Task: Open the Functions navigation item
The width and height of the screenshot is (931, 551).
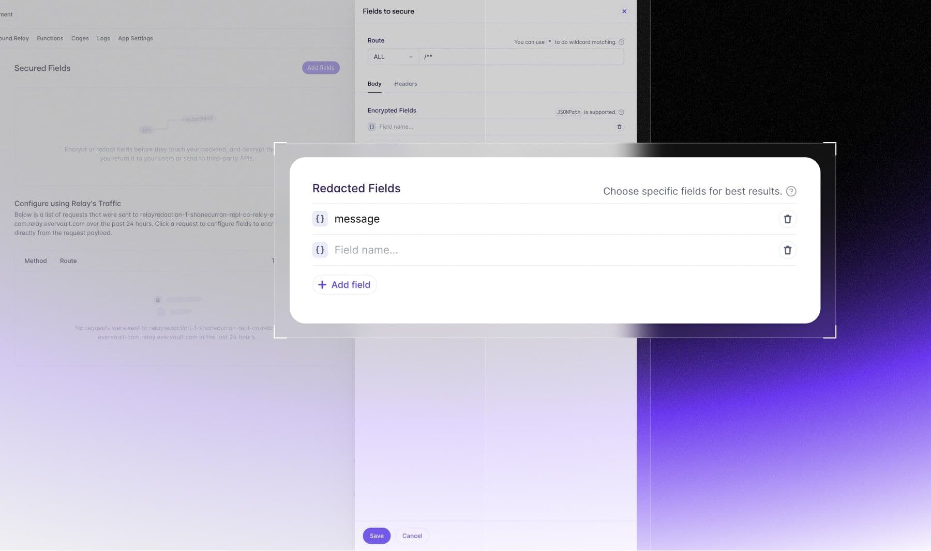Action: tap(50, 38)
